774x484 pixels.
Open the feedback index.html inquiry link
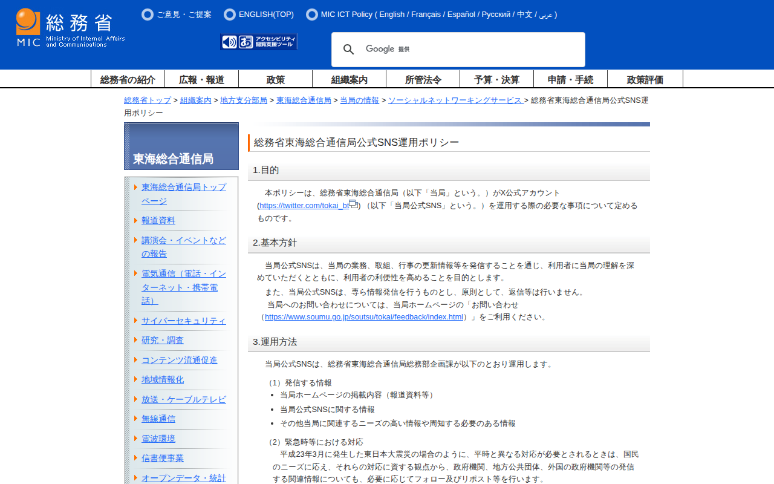tap(364, 317)
